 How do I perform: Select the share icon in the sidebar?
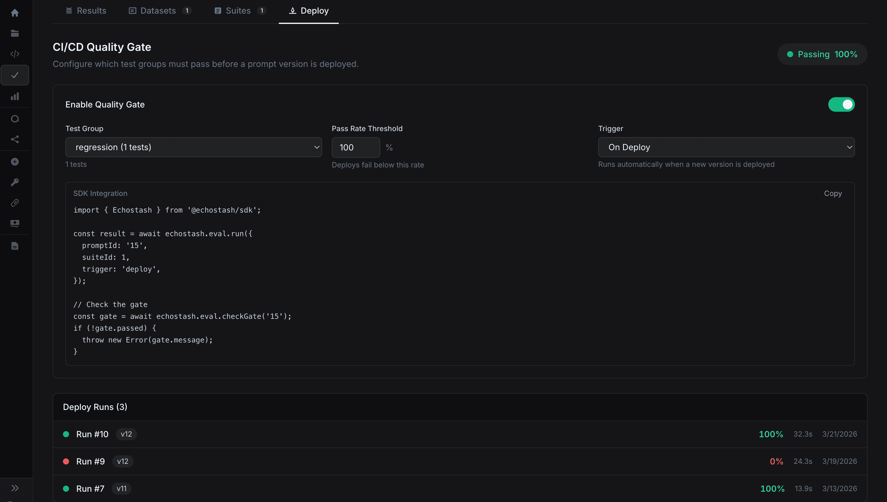[x=15, y=139]
